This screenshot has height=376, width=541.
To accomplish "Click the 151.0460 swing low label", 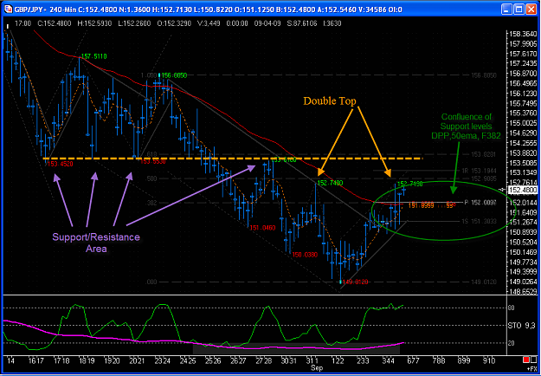I will pyautogui.click(x=263, y=228).
